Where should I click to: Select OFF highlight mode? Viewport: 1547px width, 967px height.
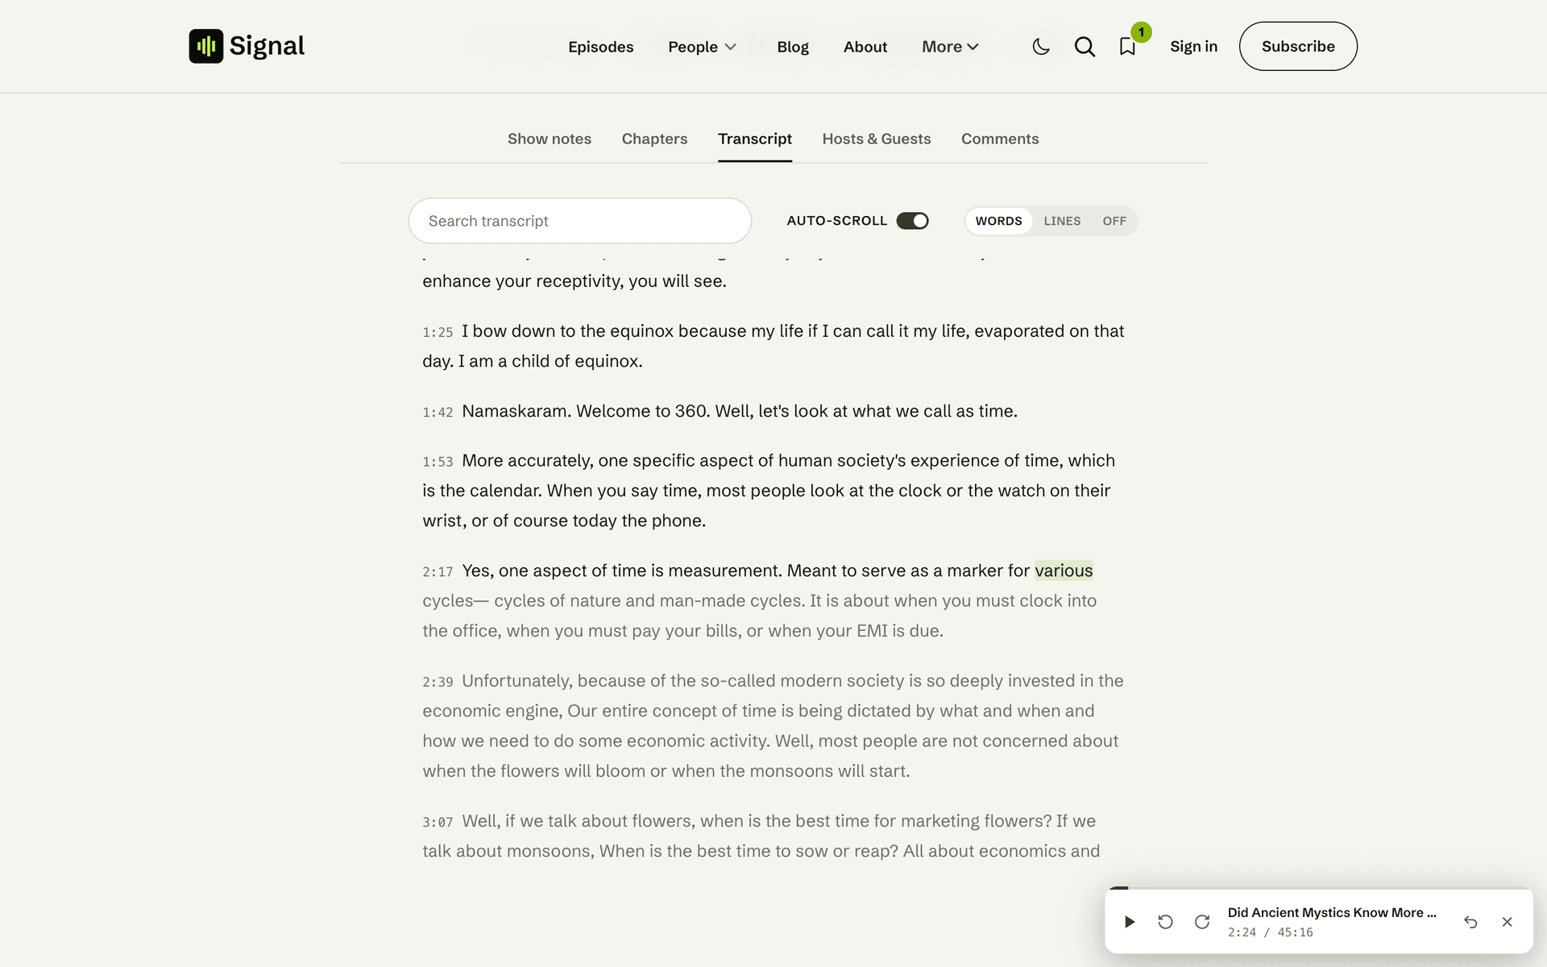tap(1114, 221)
